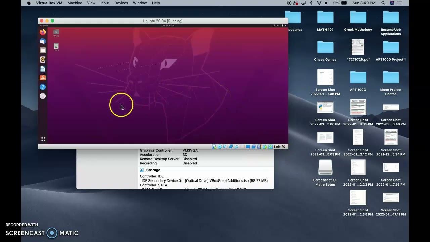Select the Screen Shot 2021-09...6.46 PM file
The width and height of the screenshot is (430, 242).
391,115
